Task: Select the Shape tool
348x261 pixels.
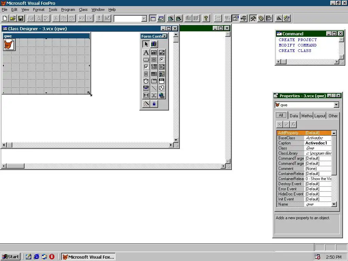Action: click(x=162, y=88)
